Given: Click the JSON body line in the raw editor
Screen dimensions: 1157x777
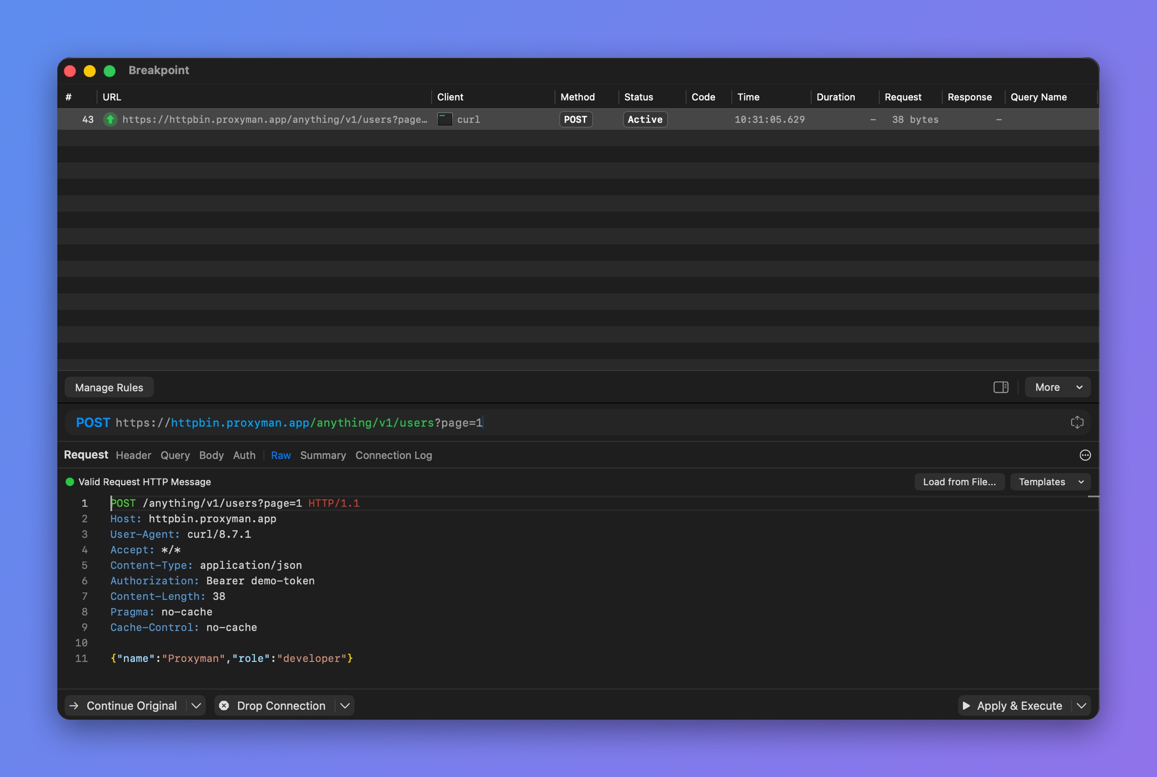Looking at the screenshot, I should pos(231,659).
